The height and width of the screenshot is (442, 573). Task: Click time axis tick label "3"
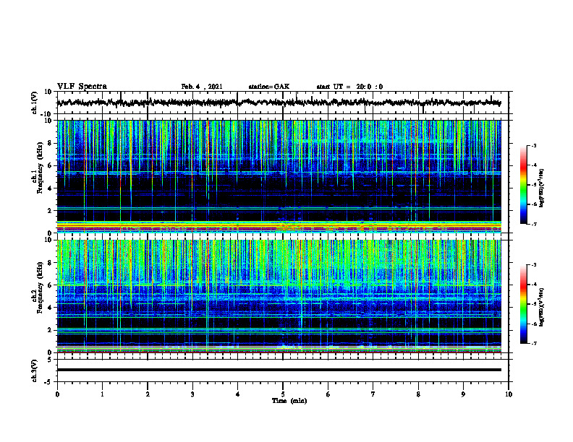192,394
